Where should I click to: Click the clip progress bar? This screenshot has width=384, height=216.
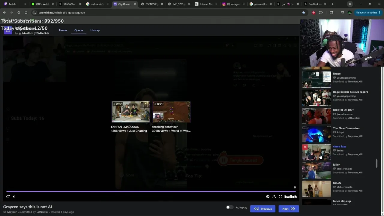151,191
